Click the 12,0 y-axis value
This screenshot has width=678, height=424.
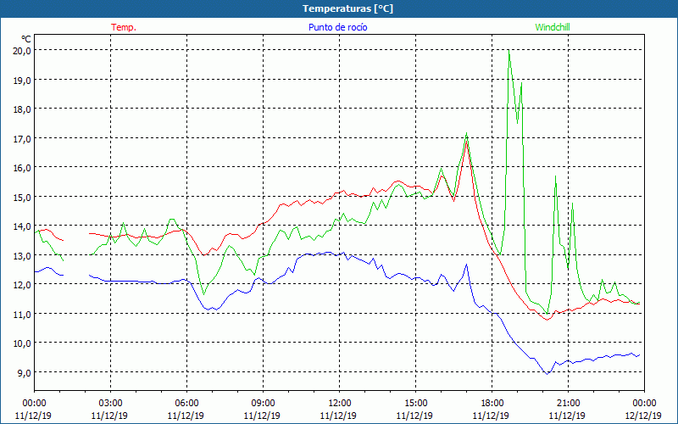22,284
